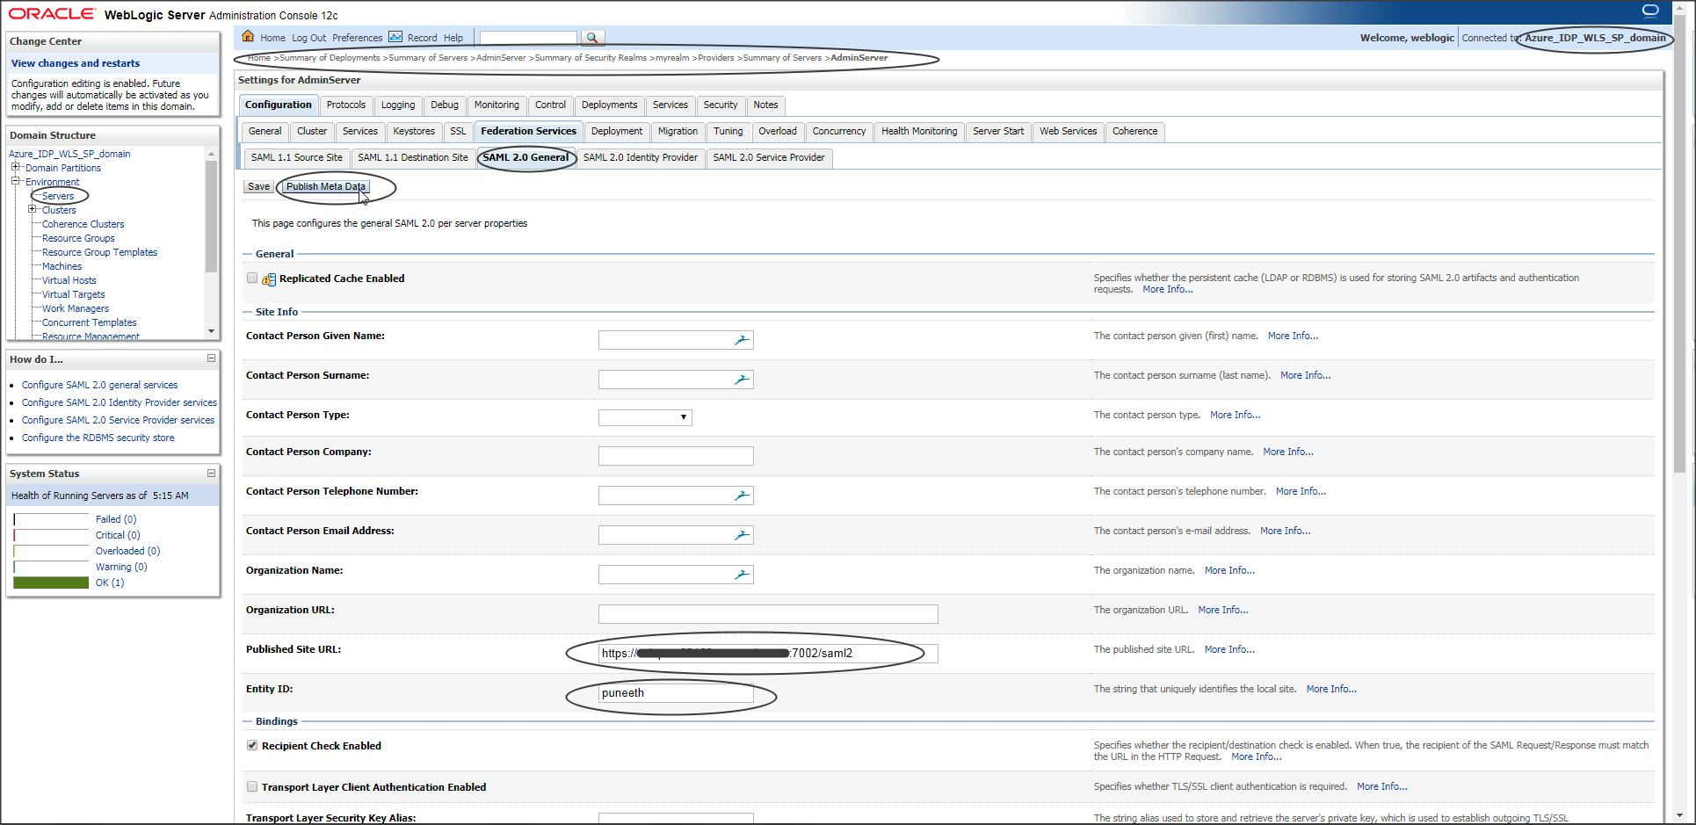Enable Transport Layer Client Authentication checkbox
The width and height of the screenshot is (1696, 825).
tap(252, 787)
